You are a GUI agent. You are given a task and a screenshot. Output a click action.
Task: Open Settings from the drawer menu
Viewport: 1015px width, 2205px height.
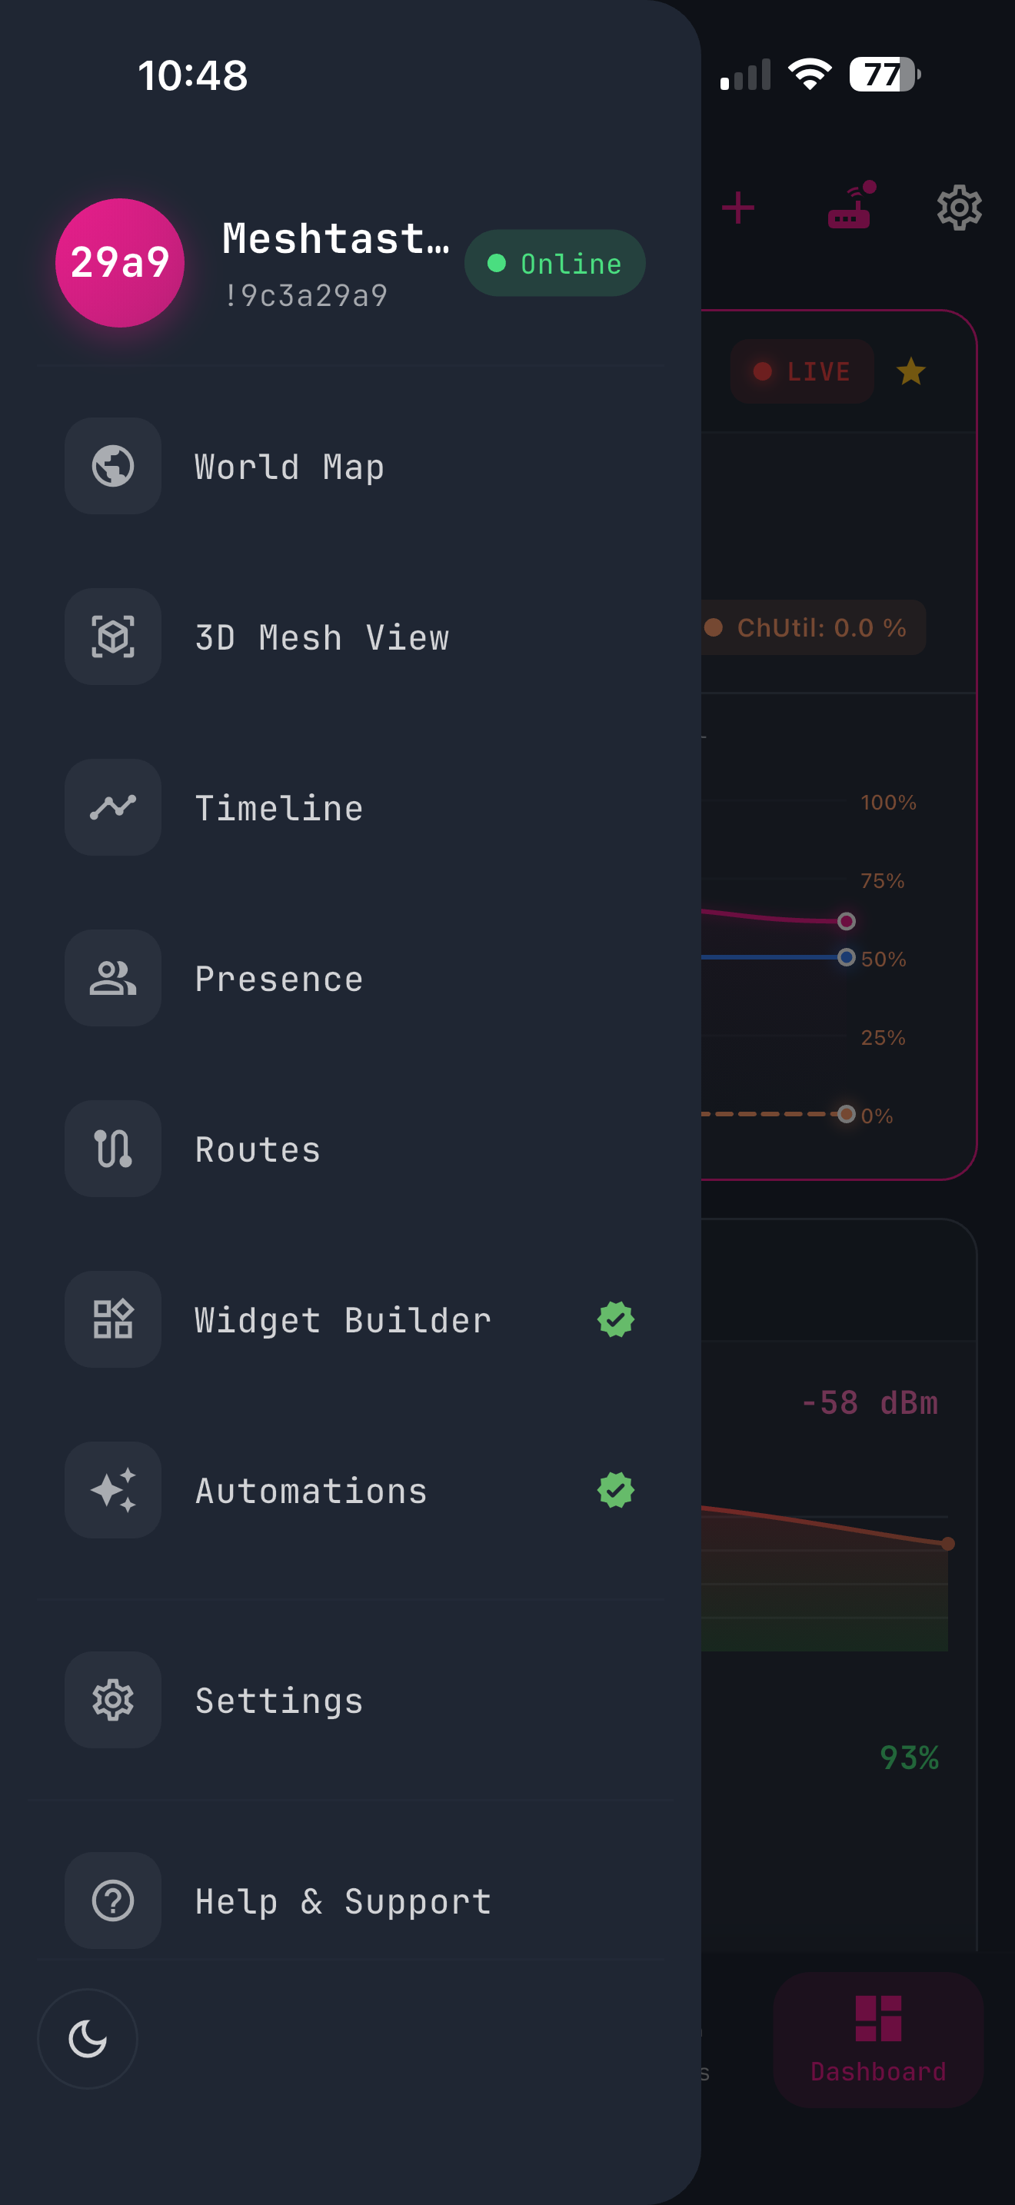(278, 1700)
